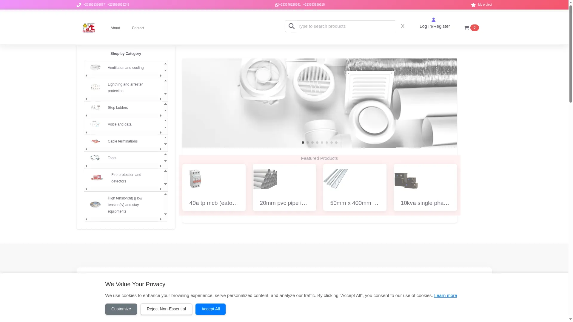Select Ventilation and cooling category
The height and width of the screenshot is (322, 573).
click(126, 68)
